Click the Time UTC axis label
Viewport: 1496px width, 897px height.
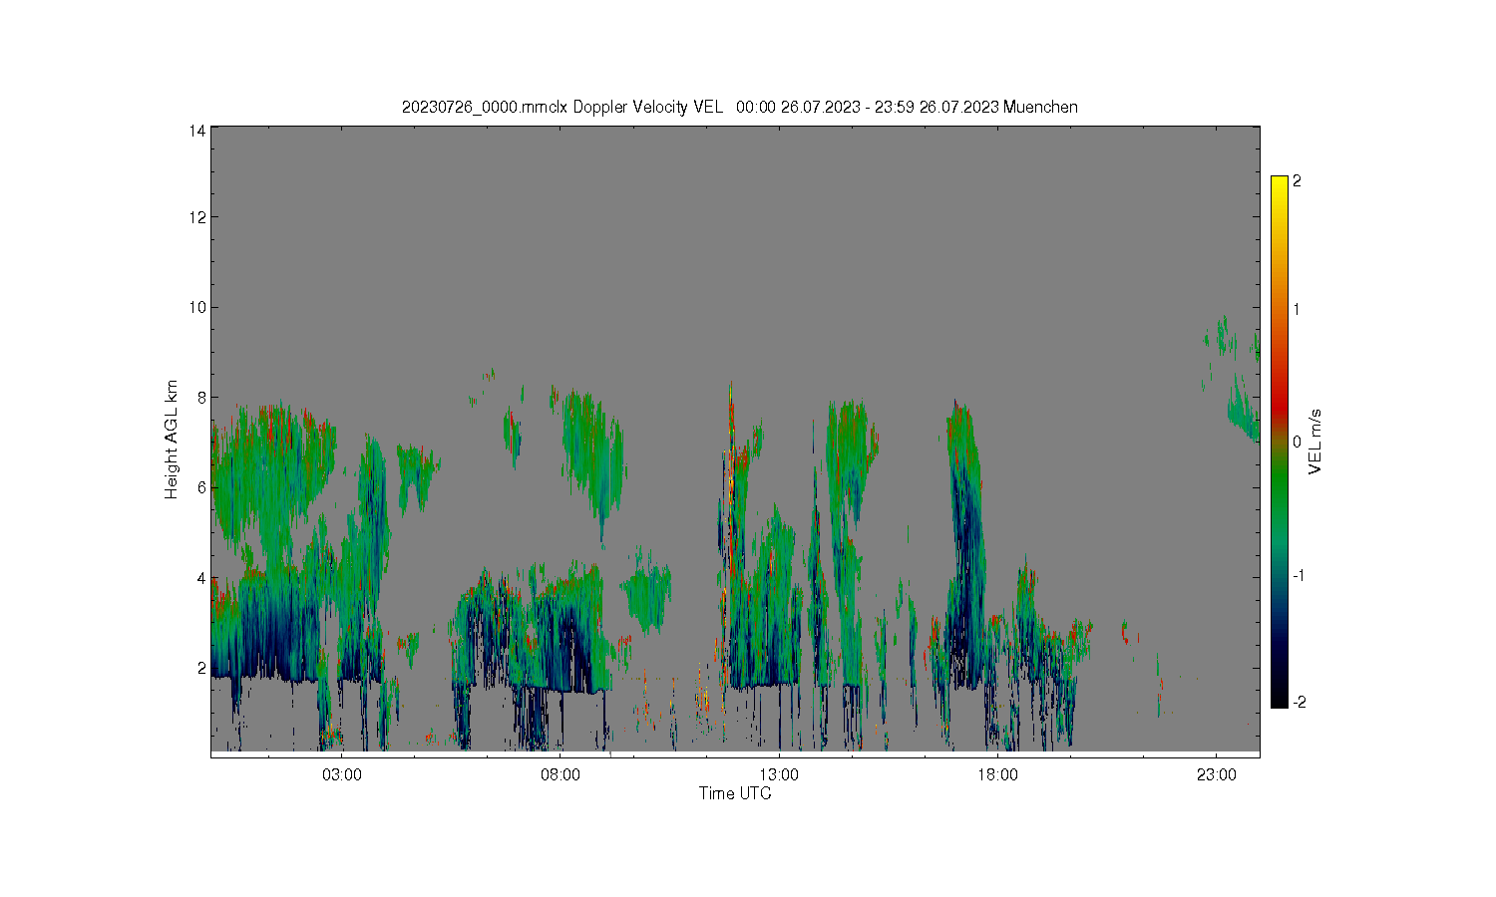[x=735, y=793]
